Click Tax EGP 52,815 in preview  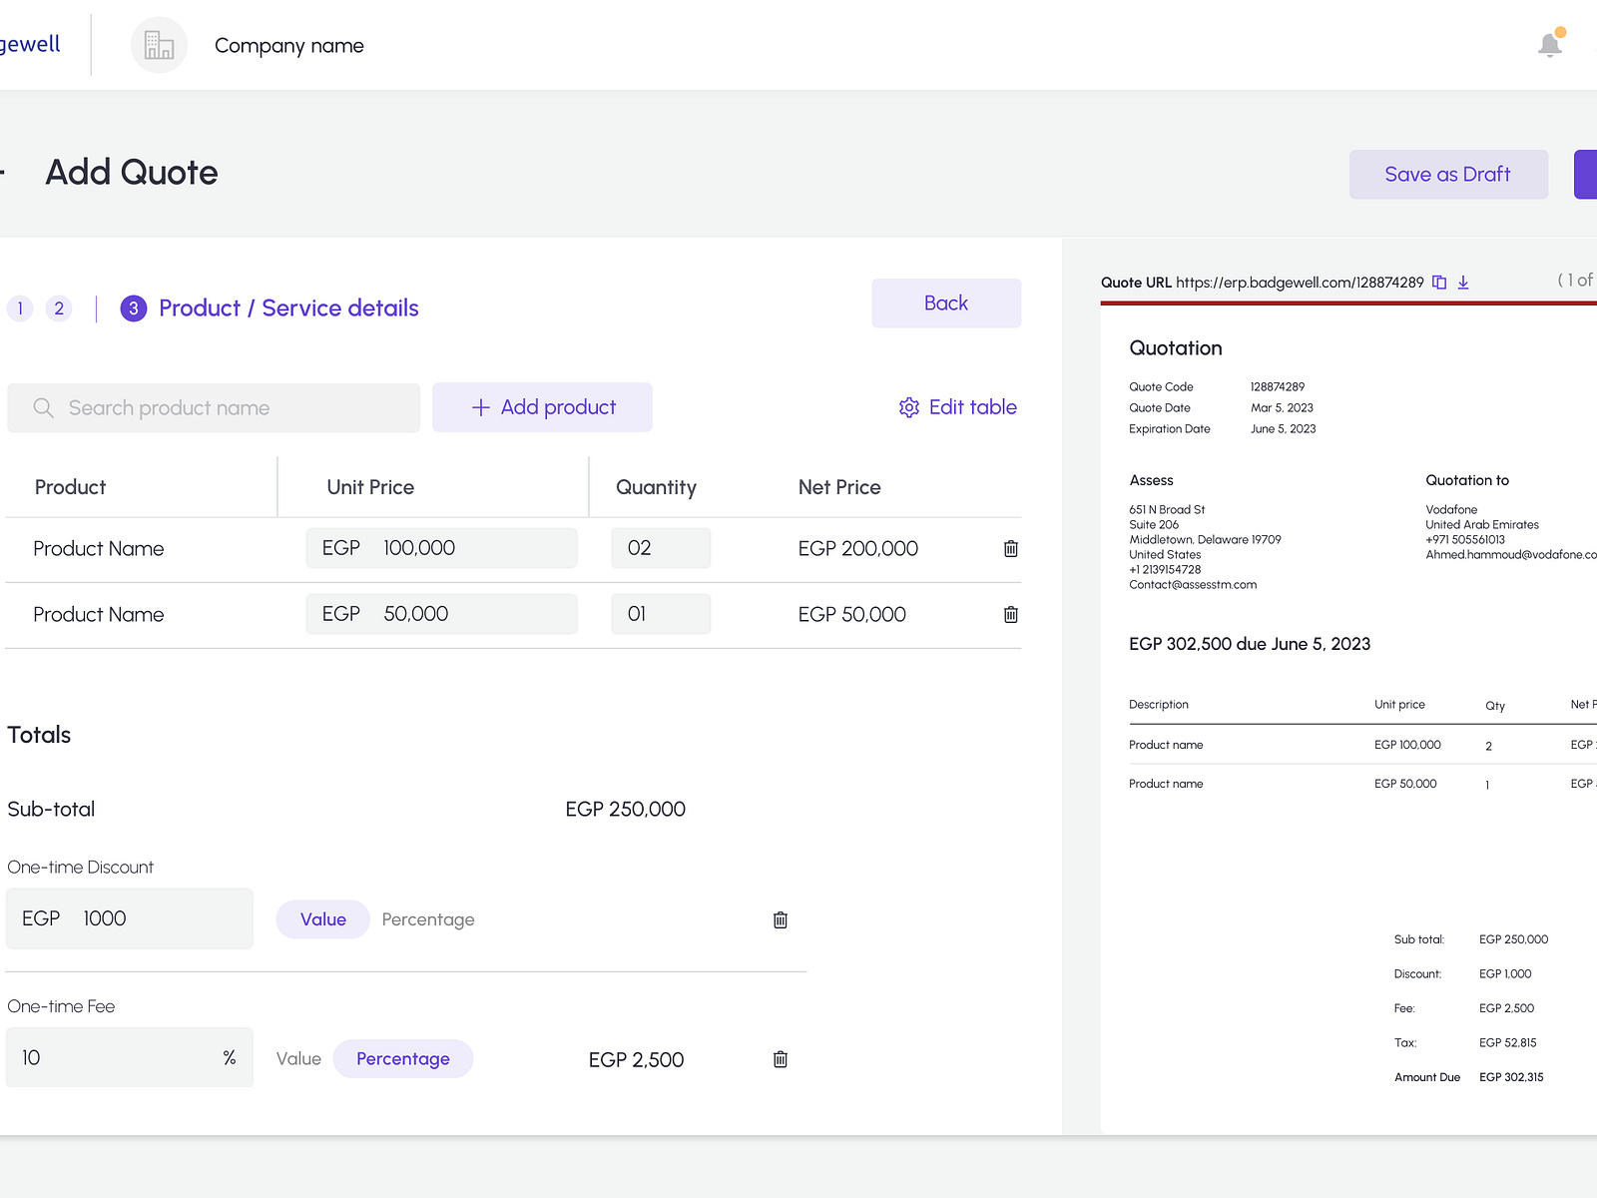1465,1042
